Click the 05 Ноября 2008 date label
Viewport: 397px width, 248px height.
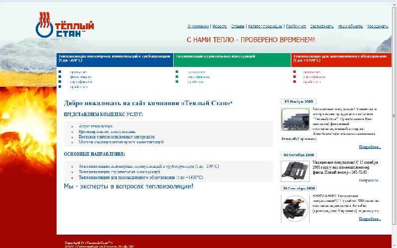(x=299, y=102)
